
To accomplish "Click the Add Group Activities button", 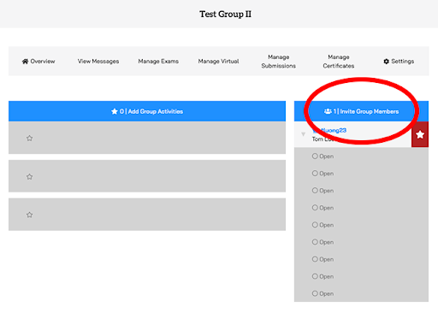I will pos(147,111).
